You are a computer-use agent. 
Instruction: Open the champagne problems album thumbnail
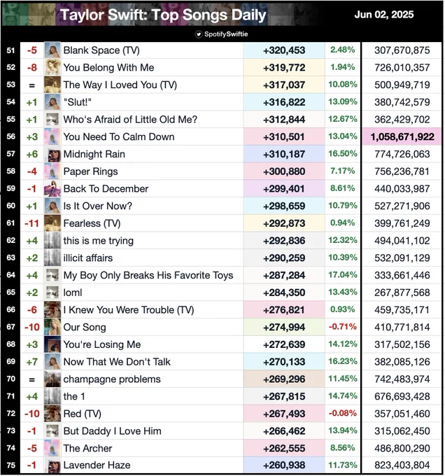coord(52,379)
